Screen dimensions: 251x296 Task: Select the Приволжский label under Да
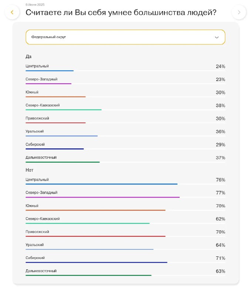37,118
